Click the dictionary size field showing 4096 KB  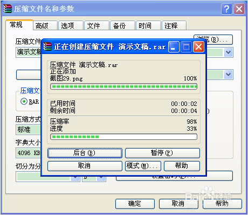click(x=29, y=153)
